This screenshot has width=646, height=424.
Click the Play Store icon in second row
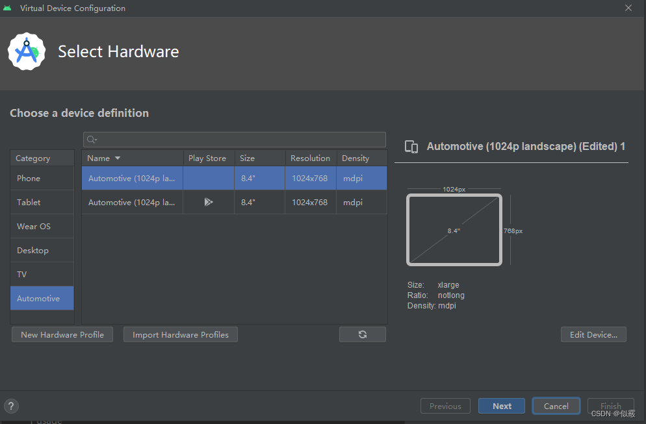click(x=209, y=202)
